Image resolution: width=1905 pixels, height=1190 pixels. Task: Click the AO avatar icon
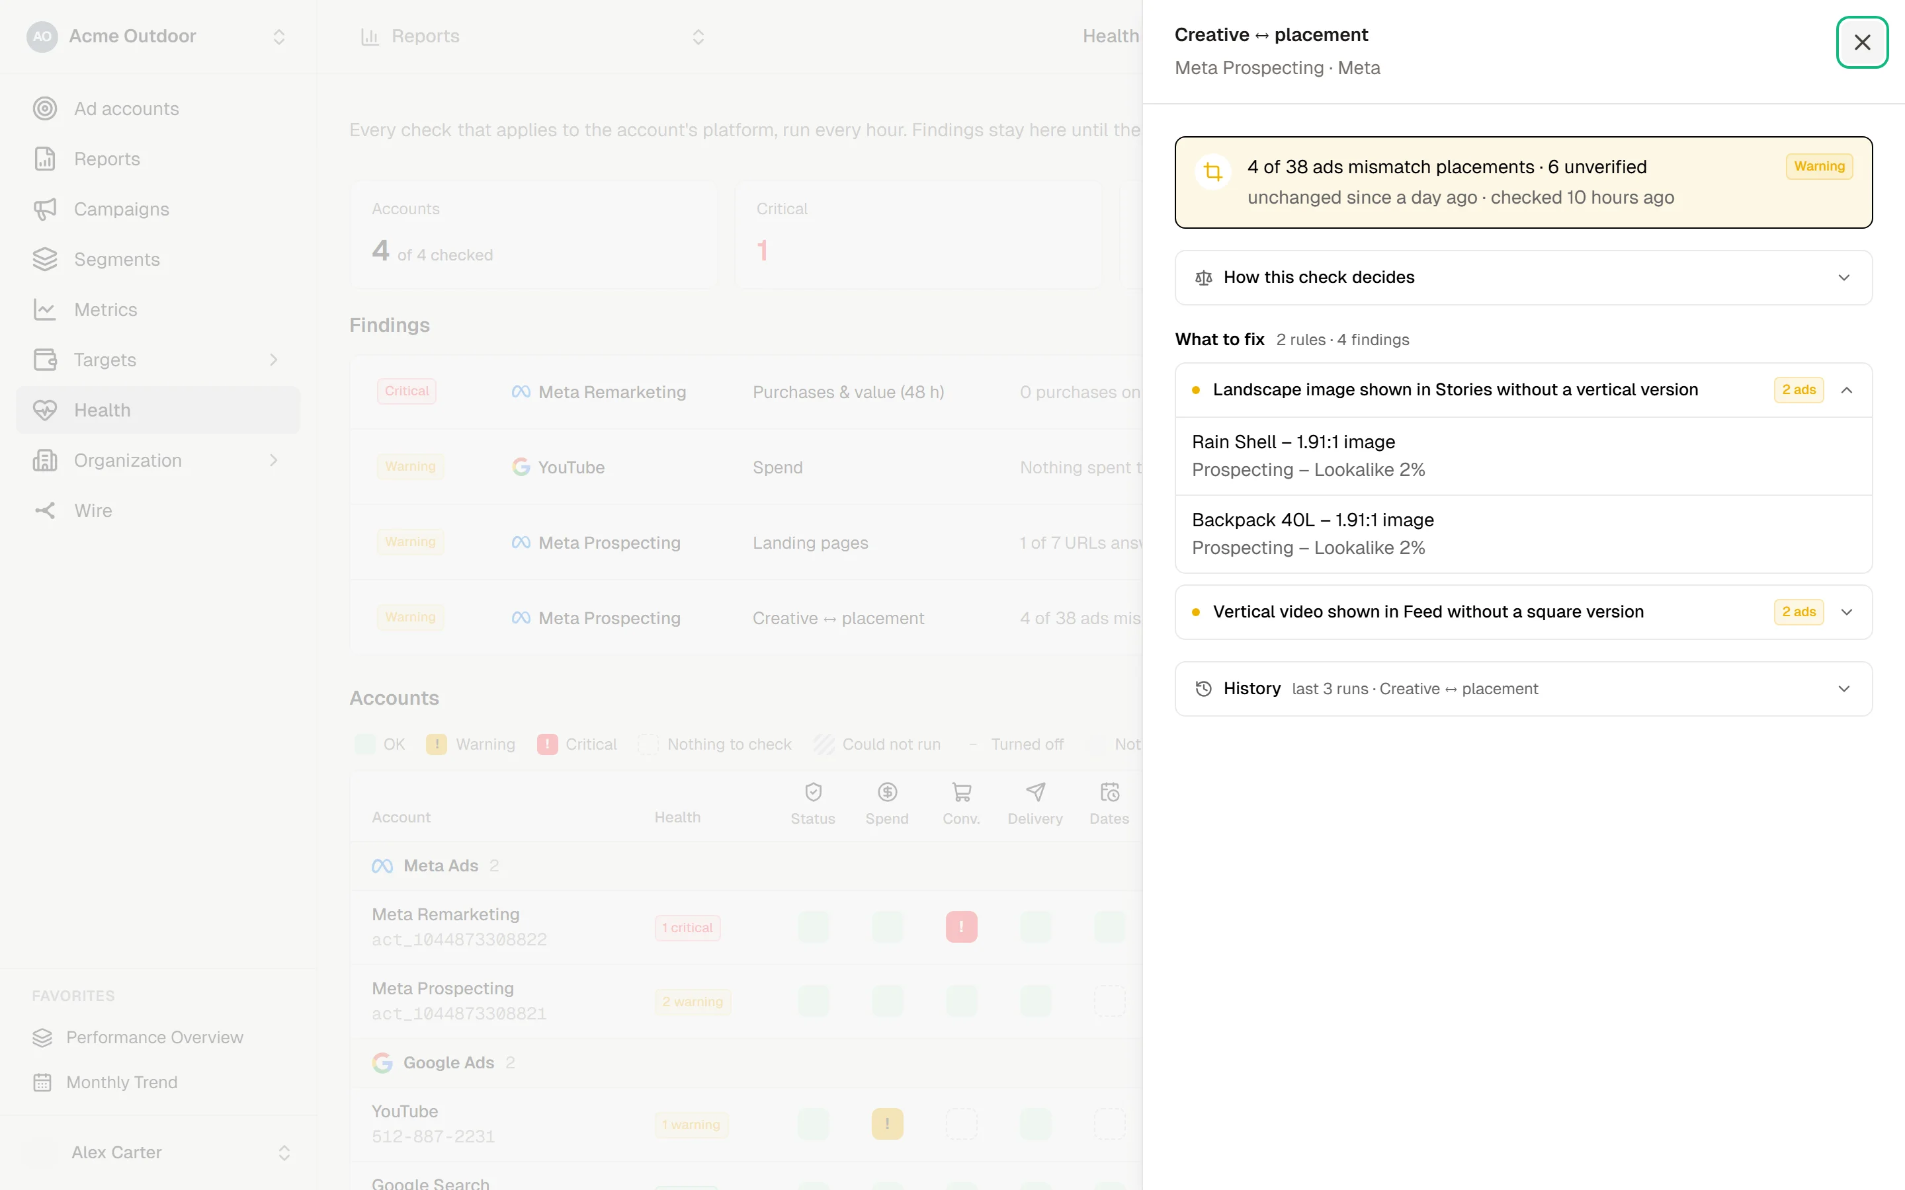point(42,36)
